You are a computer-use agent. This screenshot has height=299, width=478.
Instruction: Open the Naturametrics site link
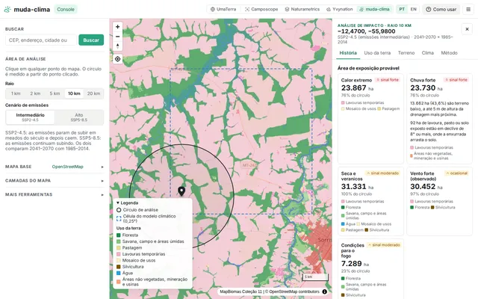(x=302, y=9)
